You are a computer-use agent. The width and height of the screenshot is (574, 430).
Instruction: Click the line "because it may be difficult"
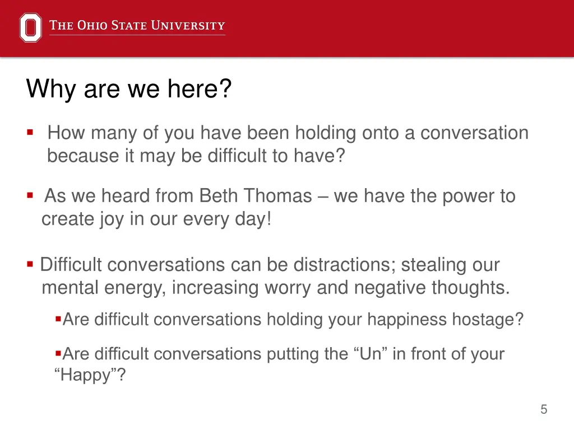[196, 156]
